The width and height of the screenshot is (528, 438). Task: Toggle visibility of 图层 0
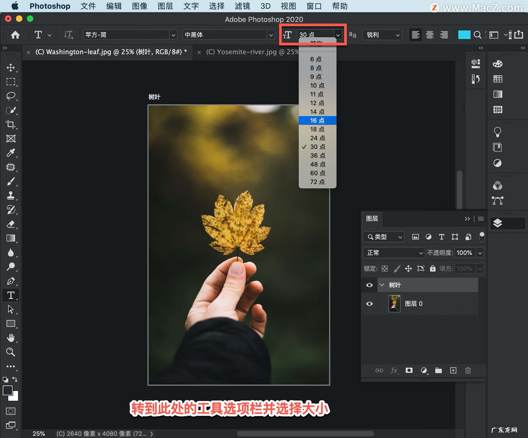click(x=369, y=303)
